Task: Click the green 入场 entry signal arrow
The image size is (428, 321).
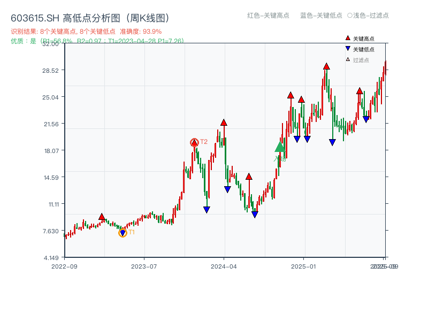Action: point(280,147)
